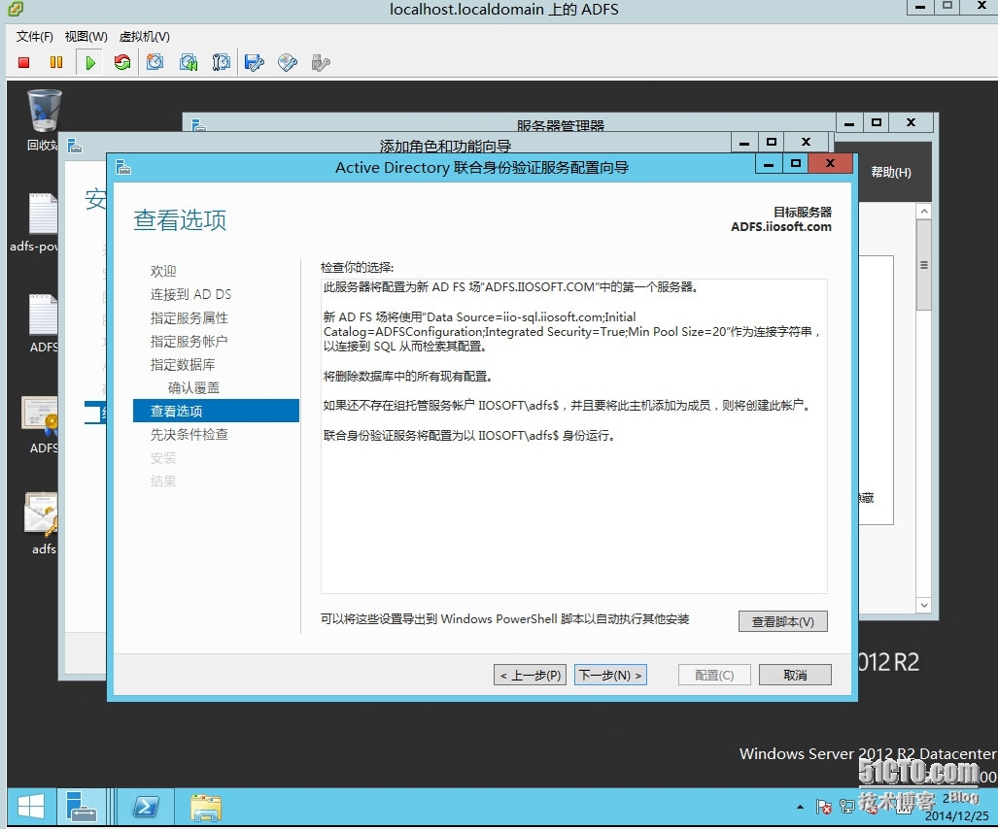
Task: Suspend the VM with the pause icon
Action: coord(56,62)
